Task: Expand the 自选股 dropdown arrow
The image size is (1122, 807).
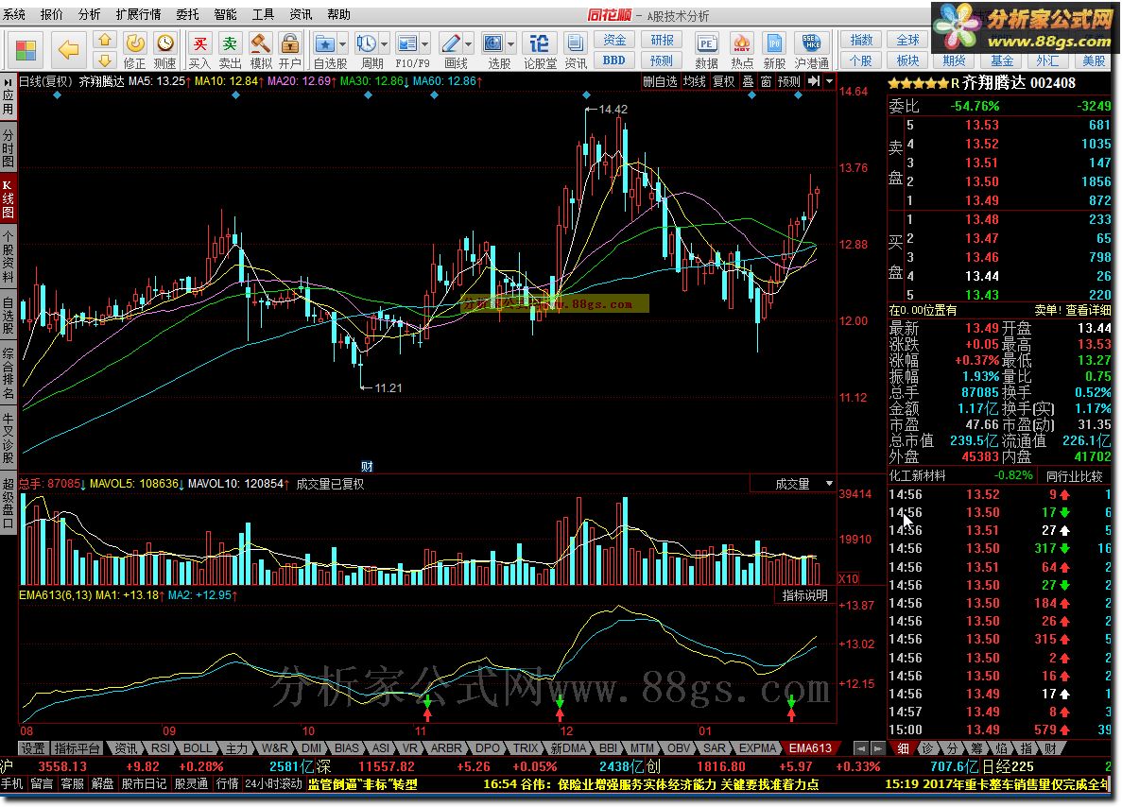Action: 343,44
